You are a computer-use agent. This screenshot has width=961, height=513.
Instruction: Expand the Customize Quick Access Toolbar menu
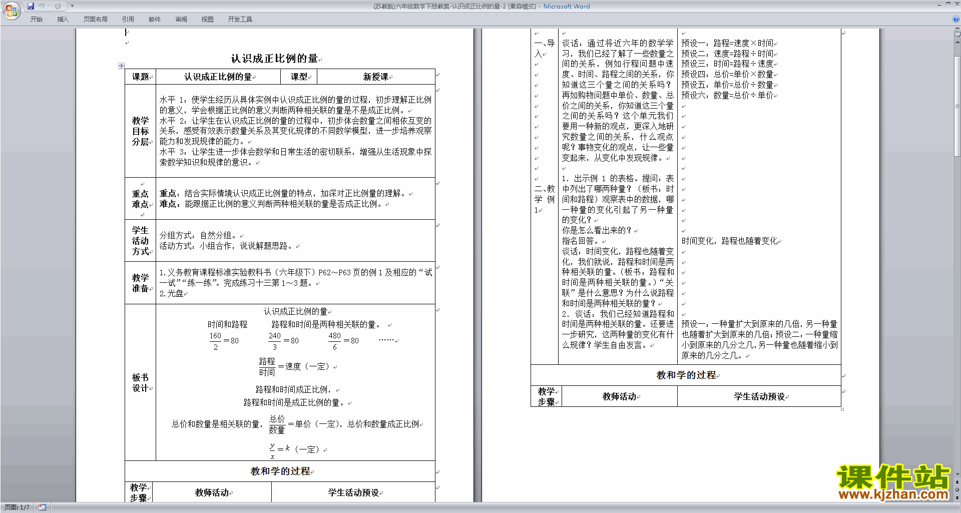click(x=72, y=6)
